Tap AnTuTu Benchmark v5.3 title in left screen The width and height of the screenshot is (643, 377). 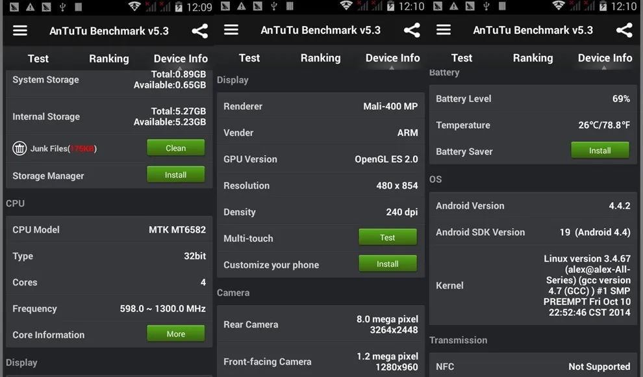point(109,31)
